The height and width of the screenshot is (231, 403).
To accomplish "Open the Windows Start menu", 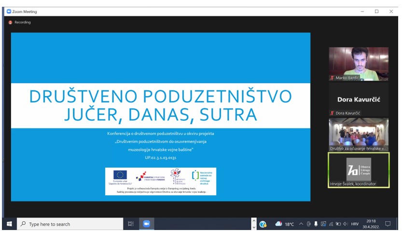I will [9, 224].
